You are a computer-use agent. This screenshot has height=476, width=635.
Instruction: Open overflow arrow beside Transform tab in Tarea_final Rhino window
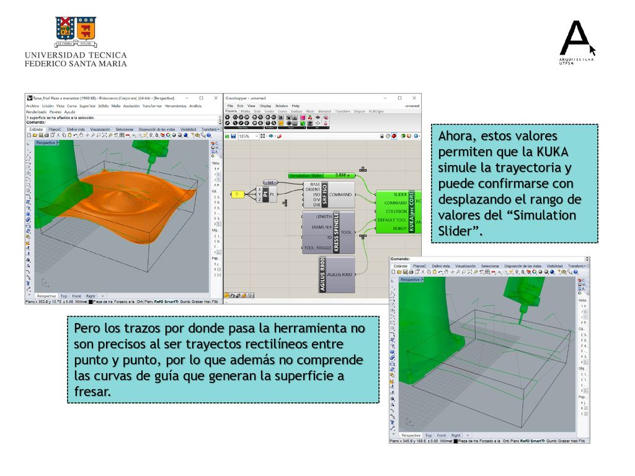218,130
